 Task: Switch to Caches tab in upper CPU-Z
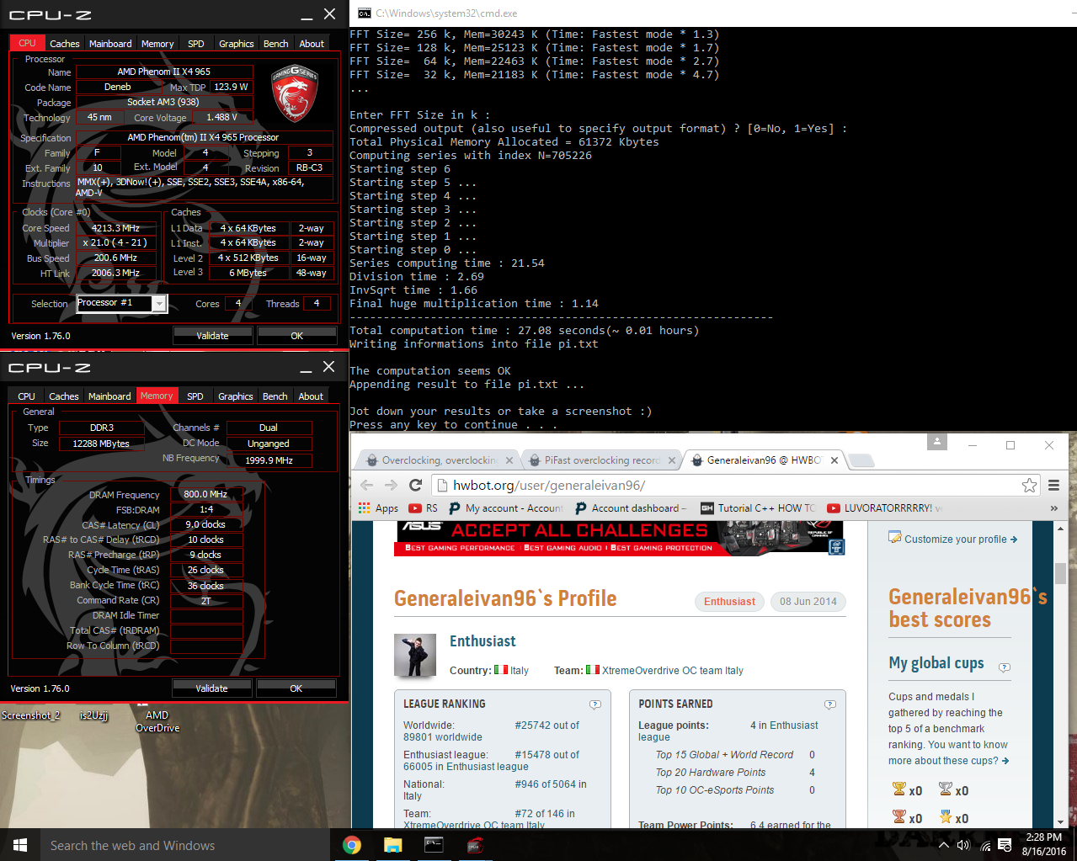click(x=65, y=44)
